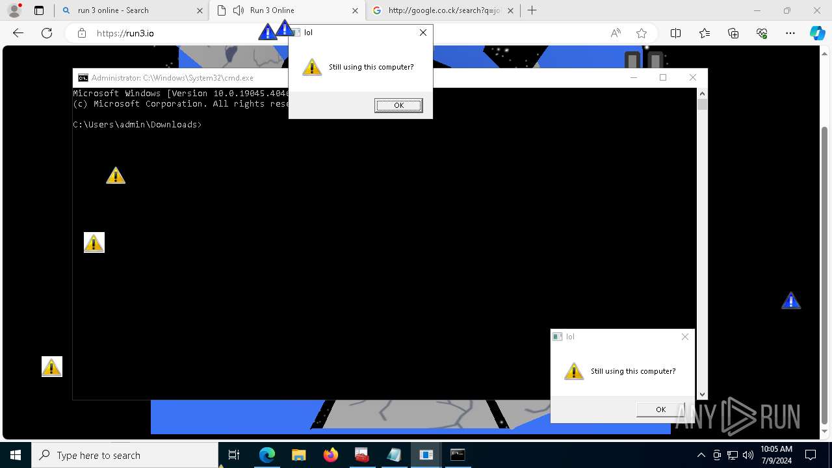This screenshot has width=832, height=468.
Task: Click the browser profile avatar icon
Action: pyautogui.click(x=14, y=10)
